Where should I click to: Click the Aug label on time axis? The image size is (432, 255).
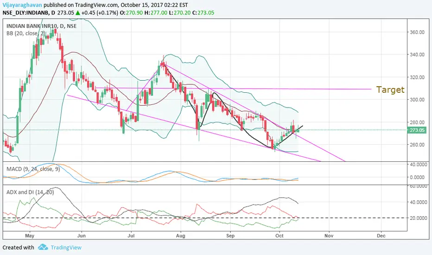(180, 236)
